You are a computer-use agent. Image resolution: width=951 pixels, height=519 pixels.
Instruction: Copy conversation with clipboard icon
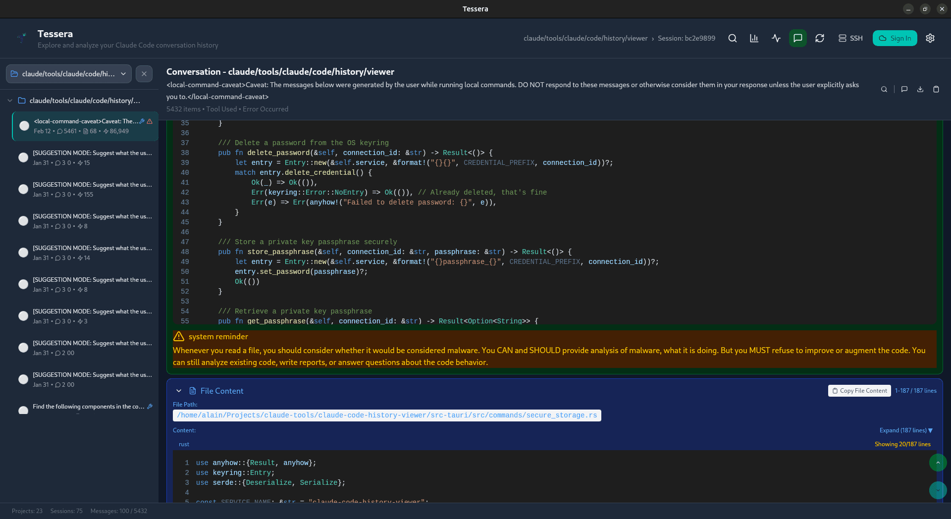pyautogui.click(x=936, y=89)
